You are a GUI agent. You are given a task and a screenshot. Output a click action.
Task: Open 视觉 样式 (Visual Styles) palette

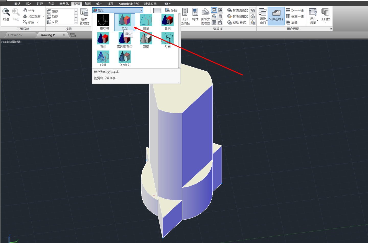pyautogui.click(x=237, y=22)
